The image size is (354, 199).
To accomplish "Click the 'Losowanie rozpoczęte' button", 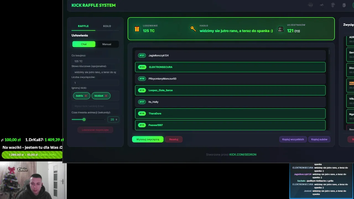I will point(95,130).
